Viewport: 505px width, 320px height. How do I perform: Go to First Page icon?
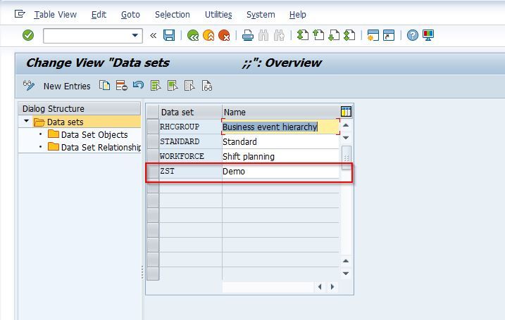pos(303,35)
